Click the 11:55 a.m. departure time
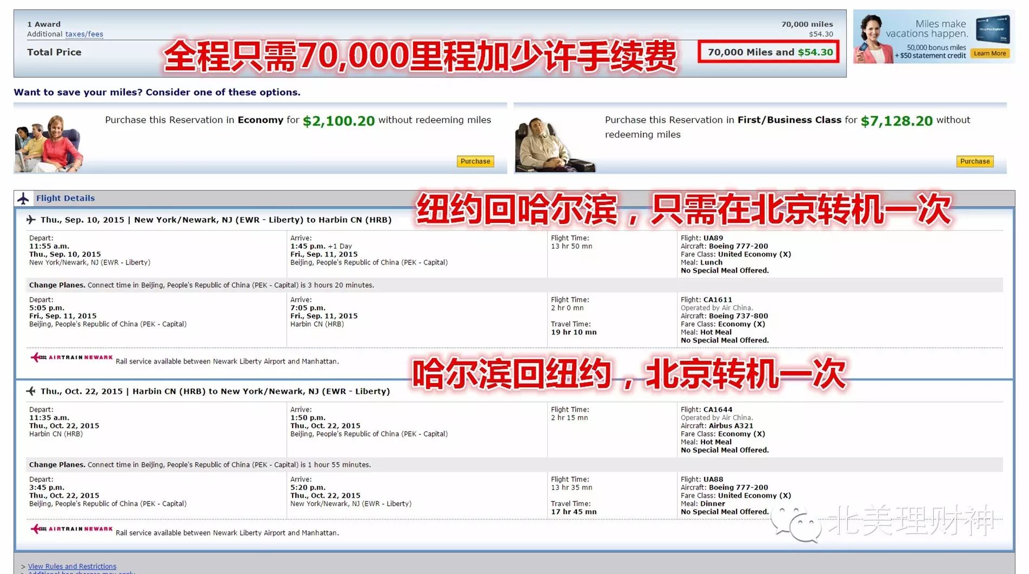Image resolution: width=1029 pixels, height=574 pixels. (x=49, y=246)
